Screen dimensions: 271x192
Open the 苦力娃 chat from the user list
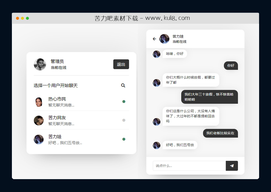click(73, 139)
